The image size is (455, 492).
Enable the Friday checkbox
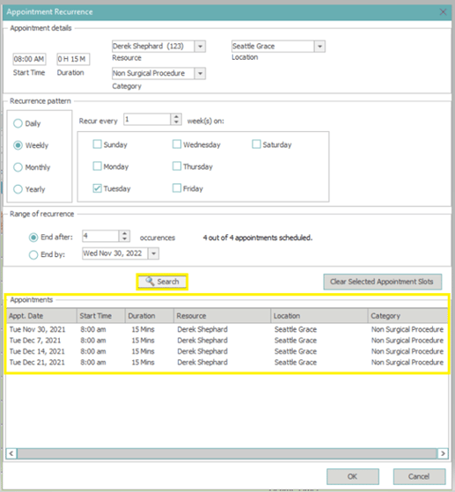177,188
